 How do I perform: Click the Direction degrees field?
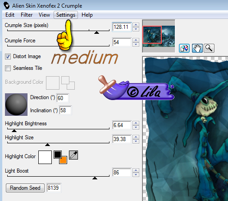63,98
